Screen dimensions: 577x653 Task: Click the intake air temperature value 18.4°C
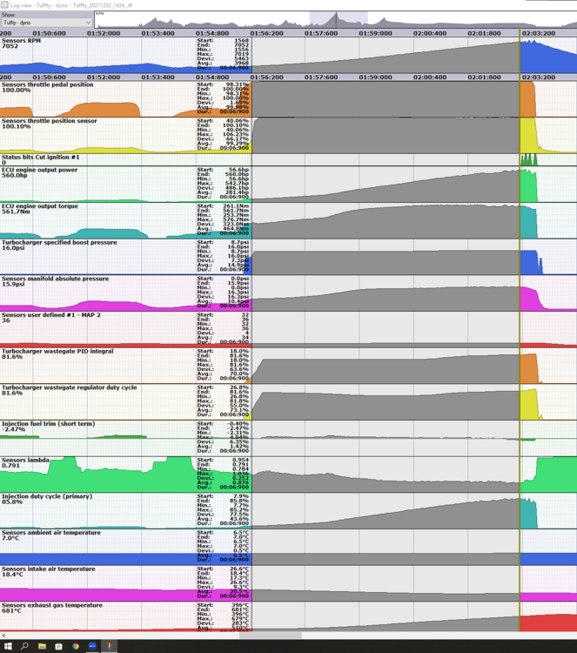point(12,574)
